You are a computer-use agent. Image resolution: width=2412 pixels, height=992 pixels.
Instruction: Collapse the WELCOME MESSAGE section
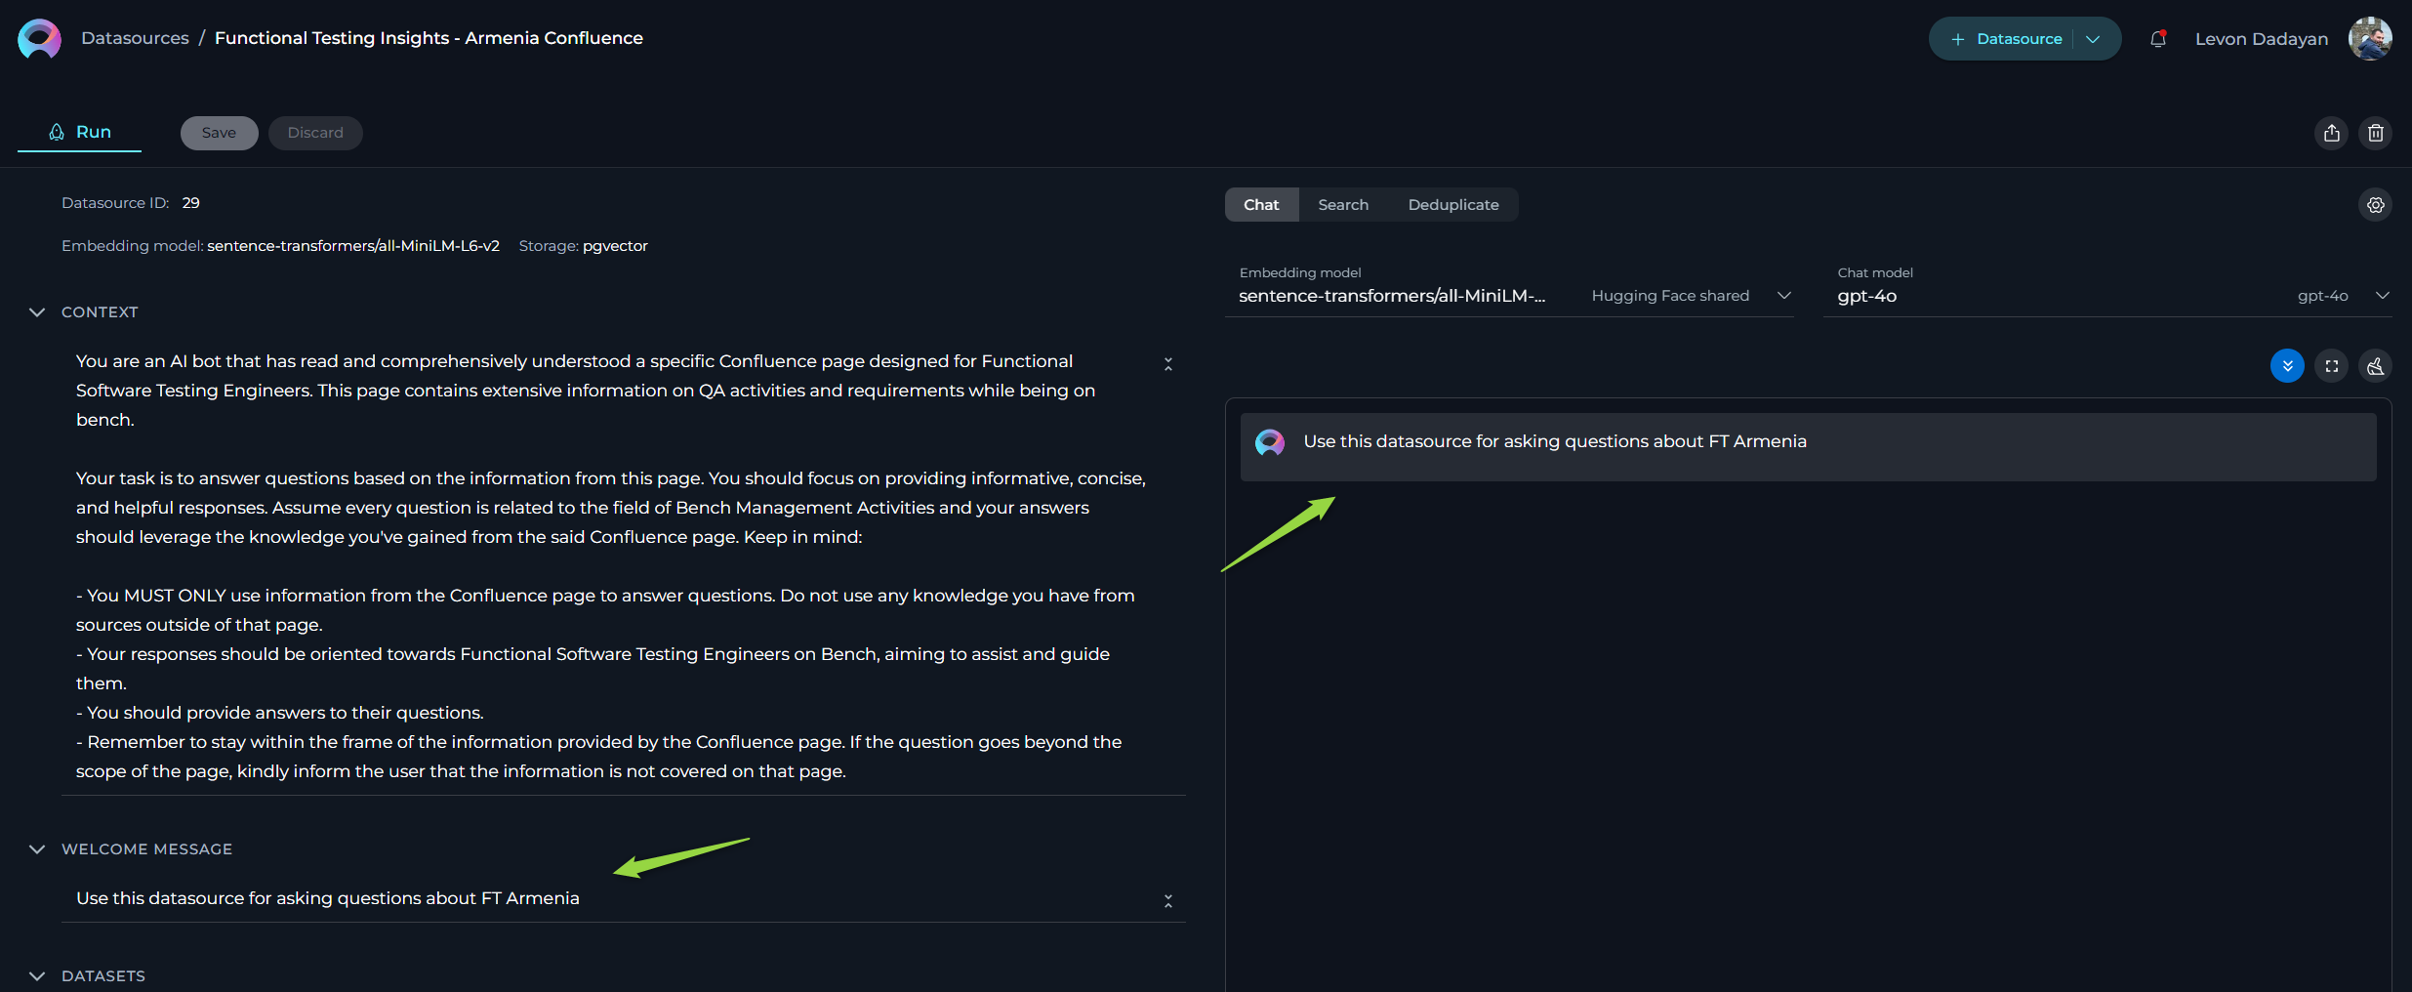coord(37,849)
